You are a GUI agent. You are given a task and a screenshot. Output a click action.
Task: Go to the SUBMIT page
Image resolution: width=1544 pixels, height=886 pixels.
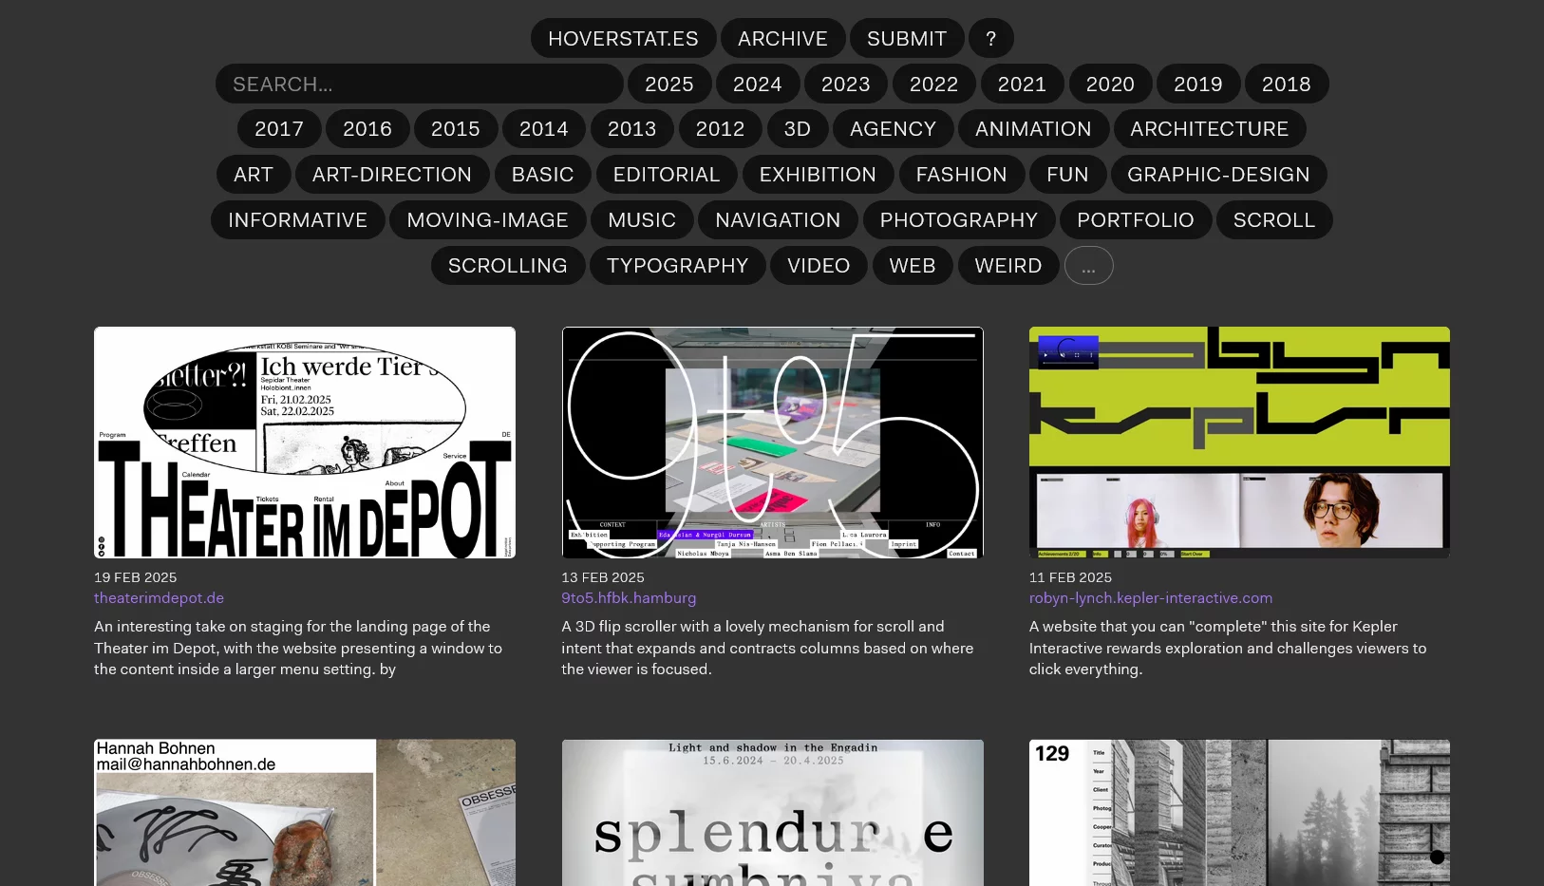907,38
